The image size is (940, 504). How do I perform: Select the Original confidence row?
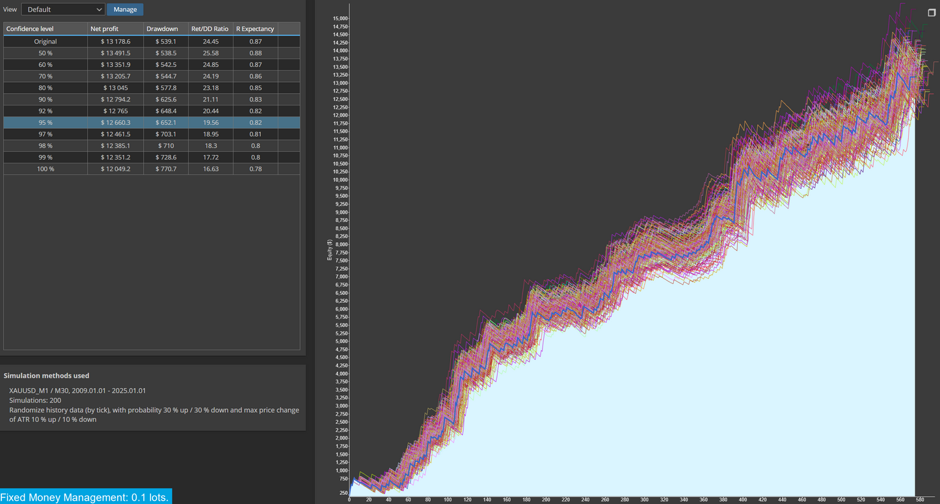coord(152,41)
